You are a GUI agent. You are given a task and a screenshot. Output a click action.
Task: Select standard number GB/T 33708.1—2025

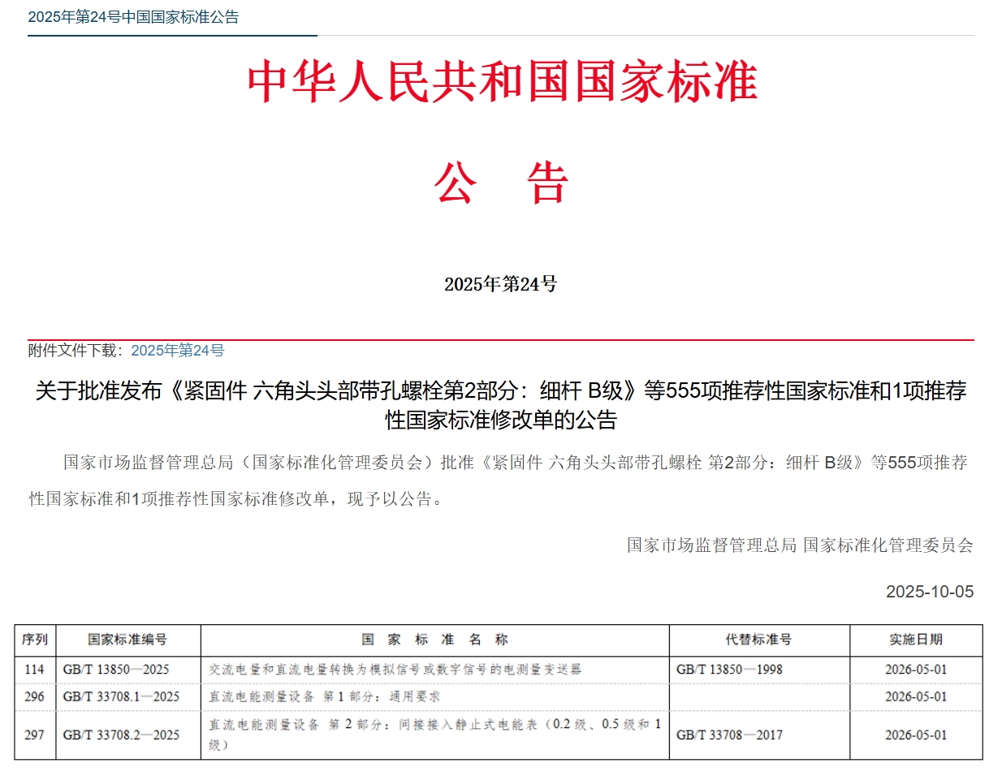pyautogui.click(x=121, y=696)
